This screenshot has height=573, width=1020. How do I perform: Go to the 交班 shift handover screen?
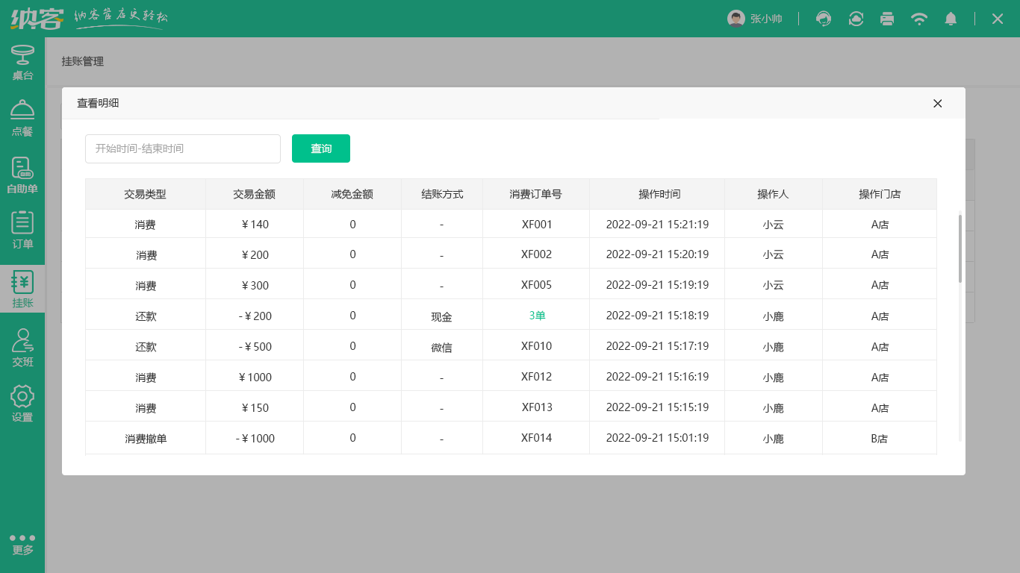(22, 346)
